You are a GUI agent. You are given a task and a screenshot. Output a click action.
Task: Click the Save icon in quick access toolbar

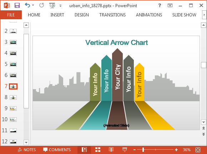[17, 5]
